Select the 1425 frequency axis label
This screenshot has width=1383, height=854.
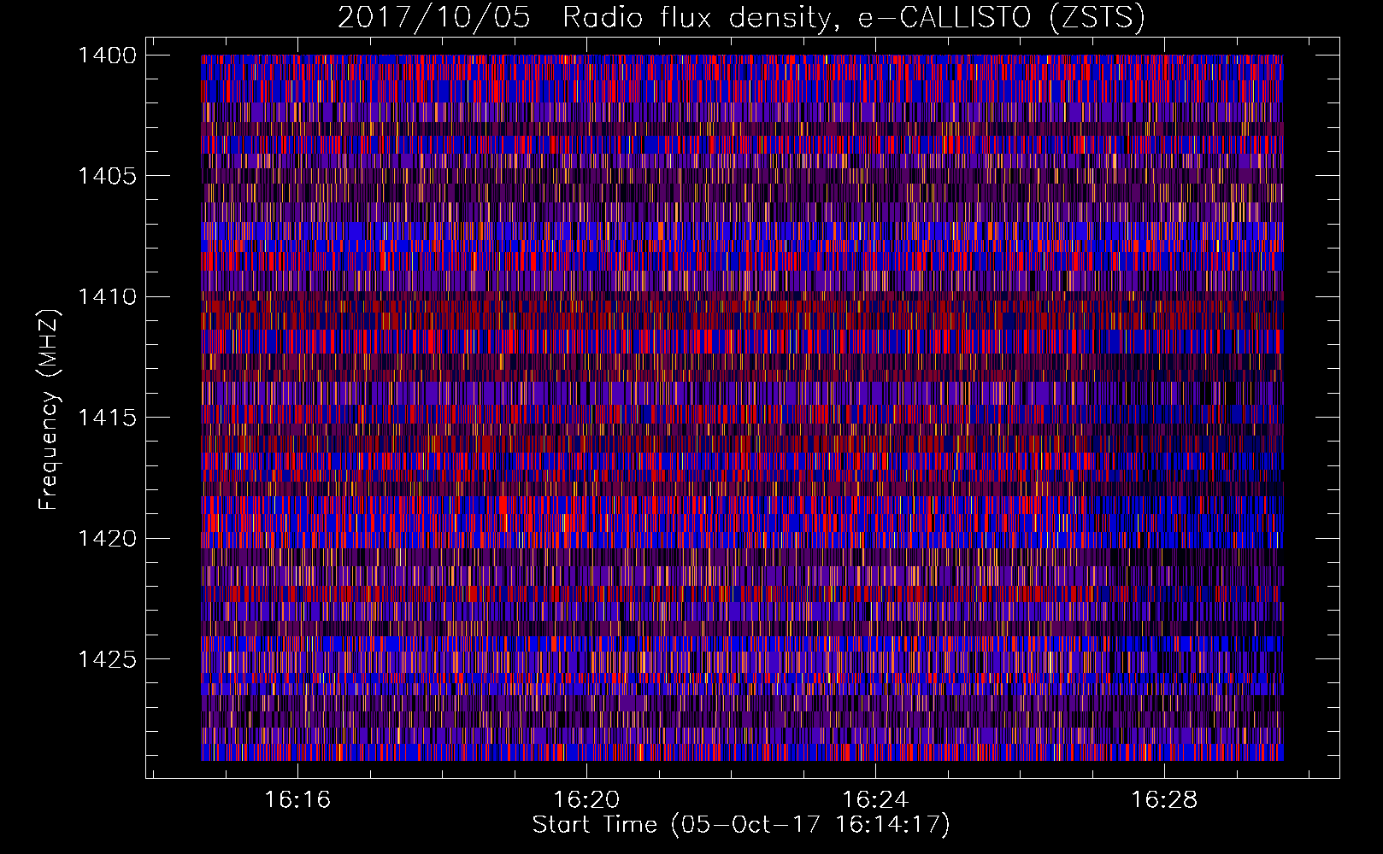click(x=107, y=659)
